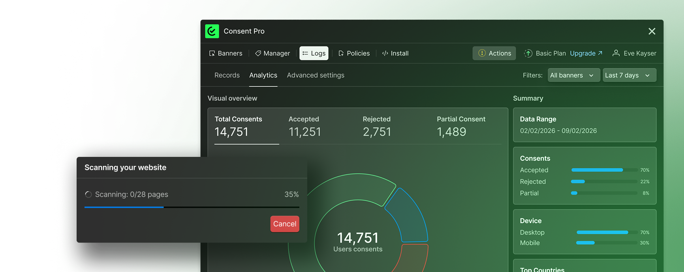Close the Consent Pro window
The image size is (684, 272).
tap(652, 31)
